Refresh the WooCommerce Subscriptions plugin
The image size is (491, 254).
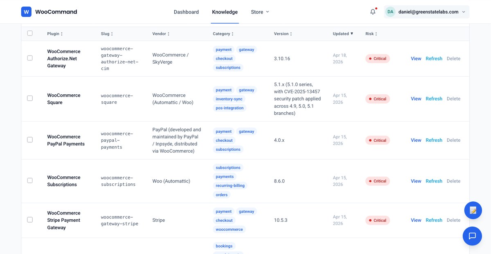434,181
